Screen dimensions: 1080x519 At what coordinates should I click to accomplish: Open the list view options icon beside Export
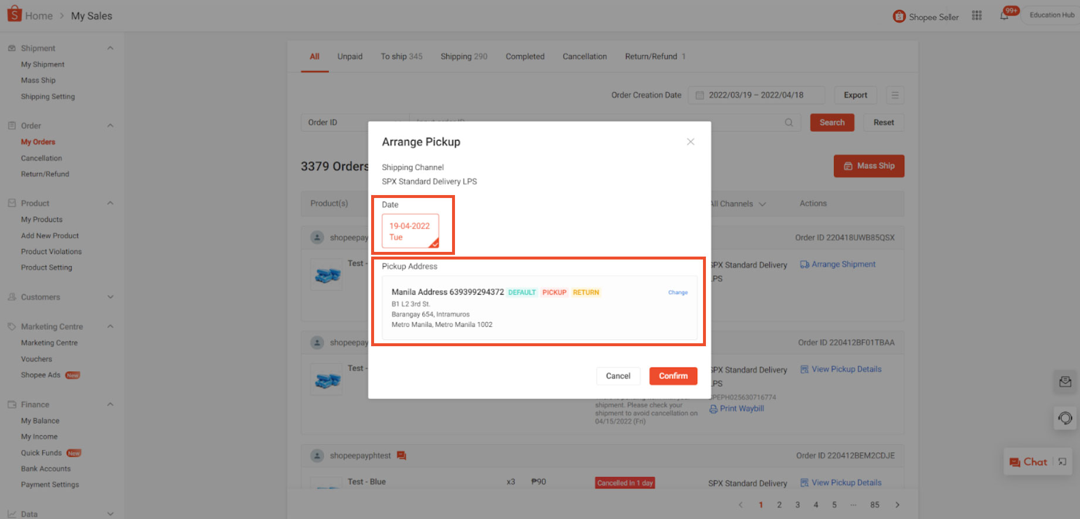point(895,95)
